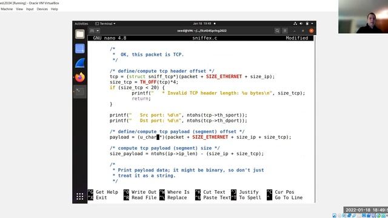Click the ^T To Spell shortcut

point(246,197)
